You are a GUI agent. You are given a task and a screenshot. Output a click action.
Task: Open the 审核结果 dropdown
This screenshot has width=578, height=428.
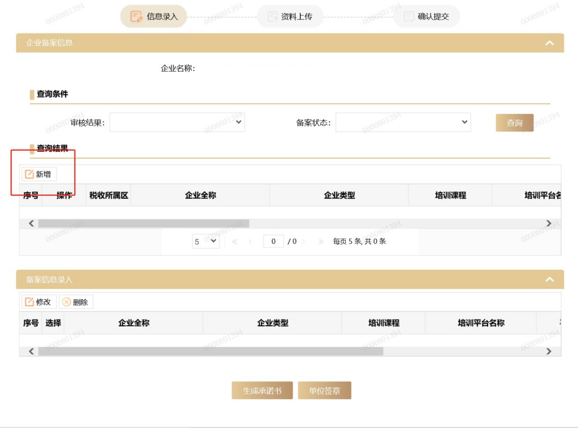pos(177,122)
